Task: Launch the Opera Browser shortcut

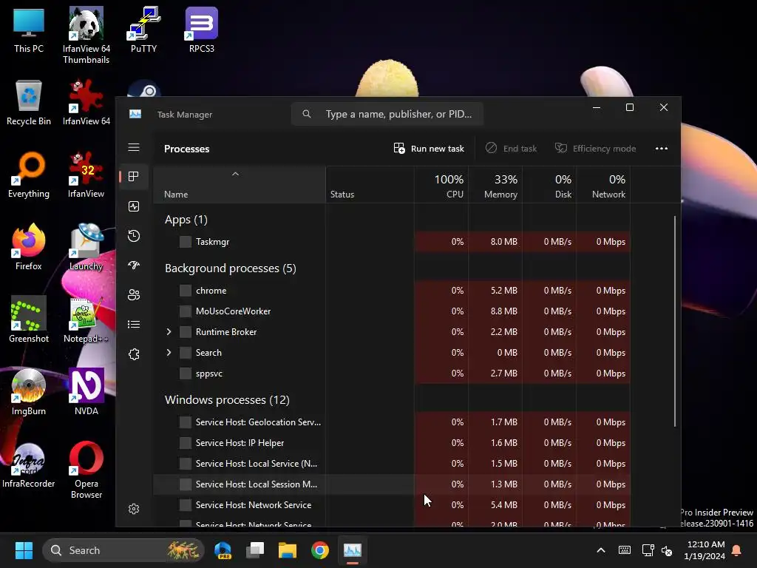Action: 86,470
